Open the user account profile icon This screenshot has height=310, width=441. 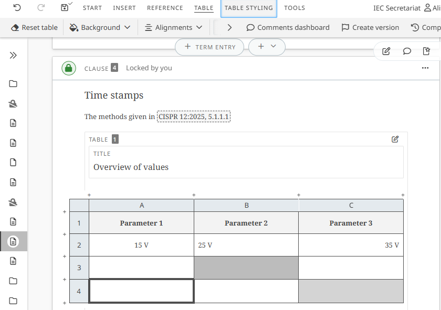(427, 7)
